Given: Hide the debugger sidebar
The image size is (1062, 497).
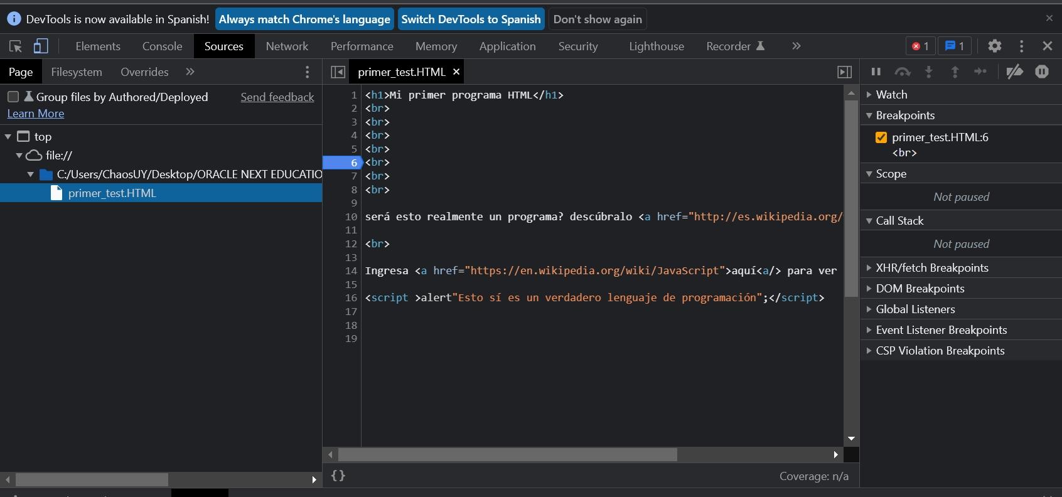Looking at the screenshot, I should pos(845,72).
